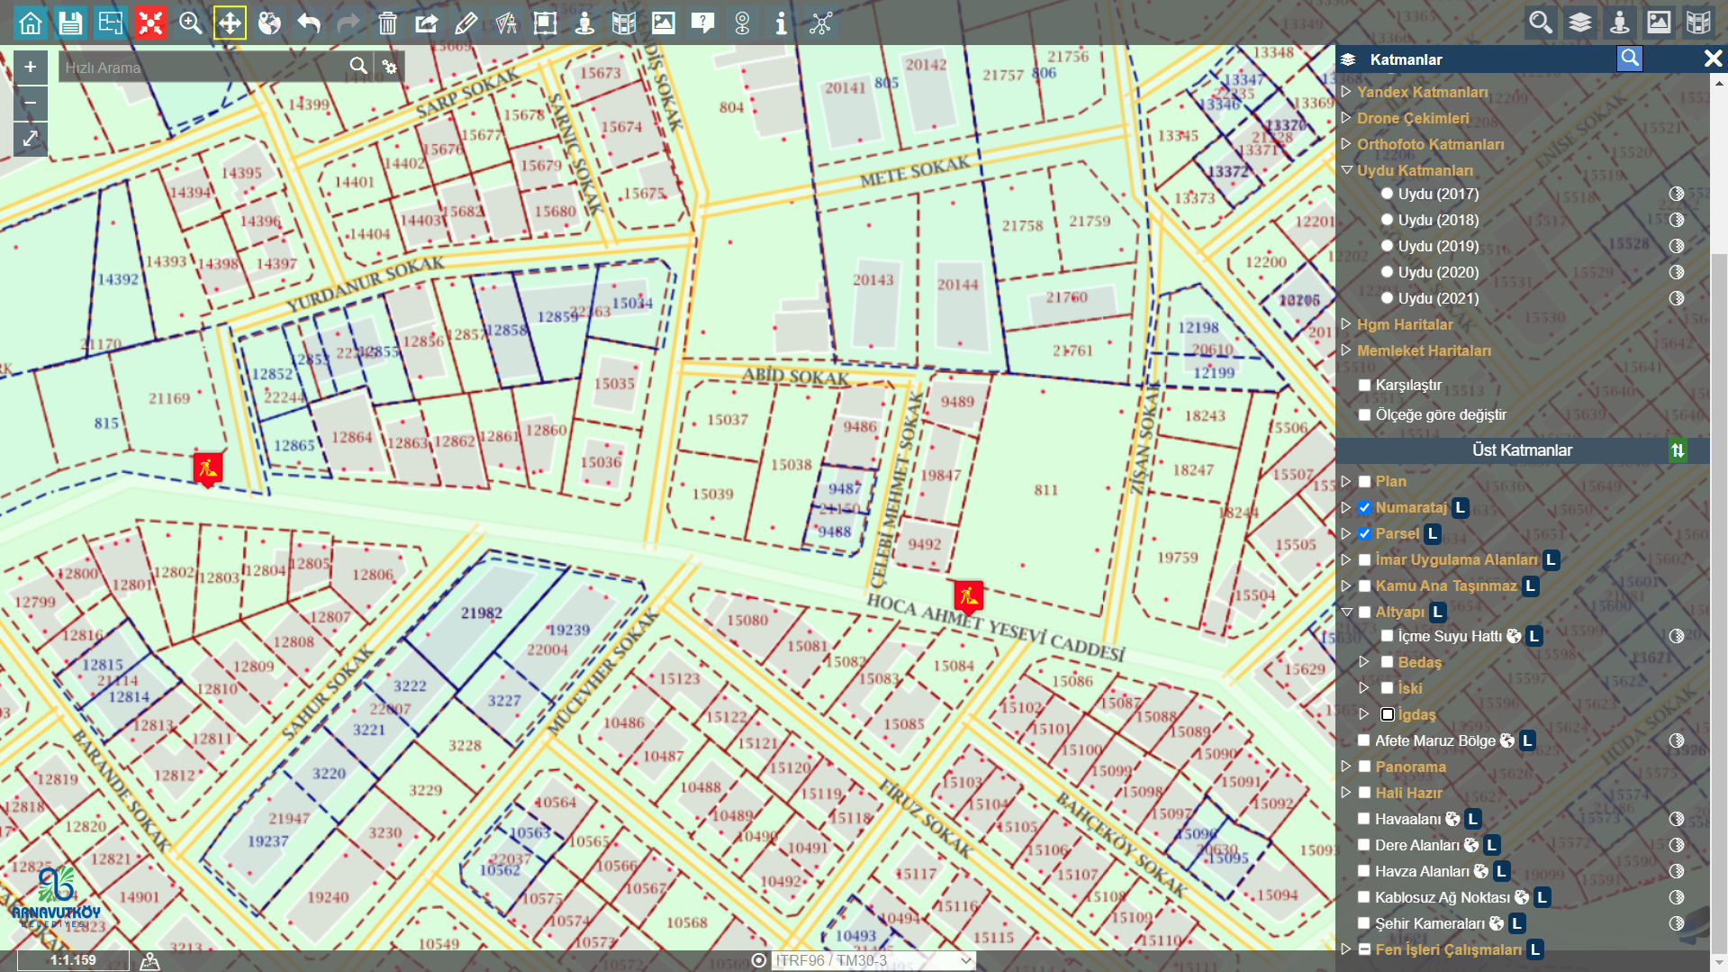The width and height of the screenshot is (1728, 972).
Task: Select the Uydu (2019) radio button
Action: tap(1387, 246)
